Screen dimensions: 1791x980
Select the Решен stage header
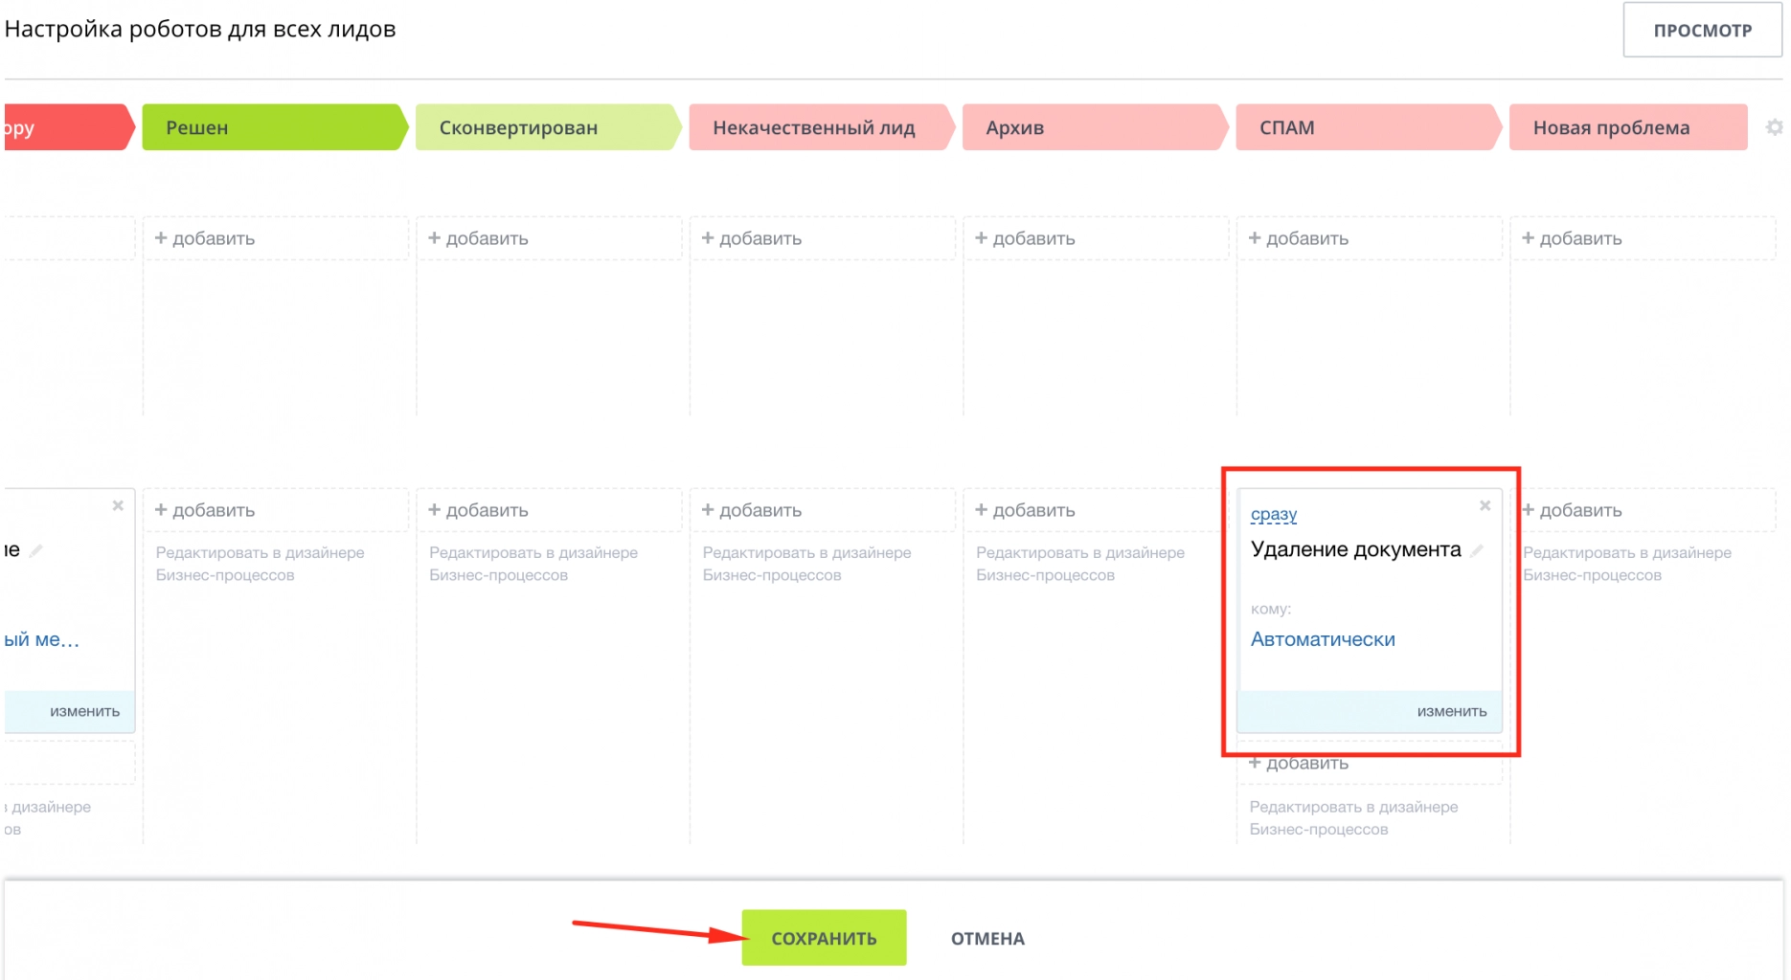273,127
